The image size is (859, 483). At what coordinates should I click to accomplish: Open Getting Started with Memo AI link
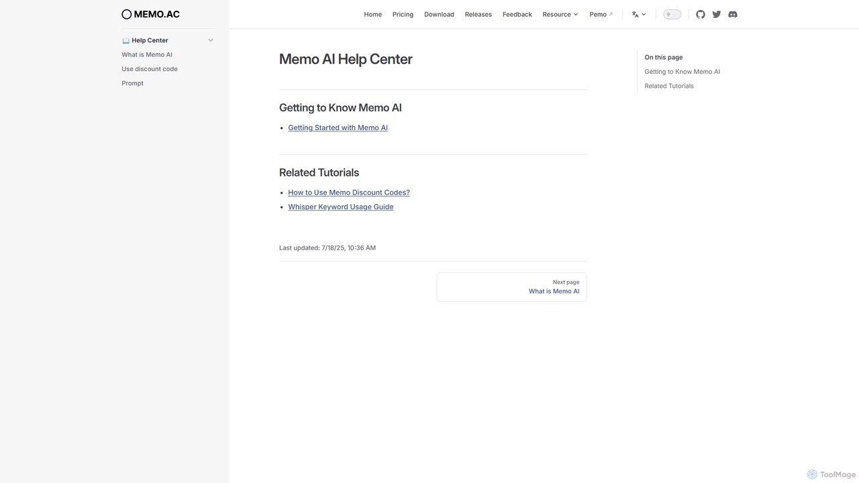click(338, 127)
